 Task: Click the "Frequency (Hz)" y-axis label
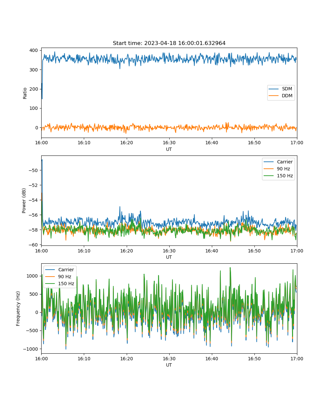coord(18,308)
